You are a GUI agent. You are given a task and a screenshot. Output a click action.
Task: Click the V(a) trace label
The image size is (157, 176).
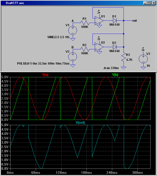(45, 75)
